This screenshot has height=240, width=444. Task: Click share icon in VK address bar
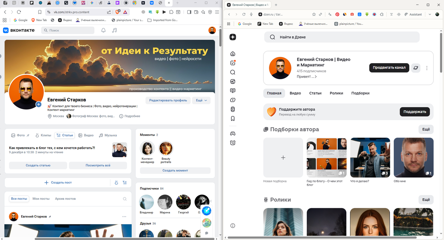(109, 12)
